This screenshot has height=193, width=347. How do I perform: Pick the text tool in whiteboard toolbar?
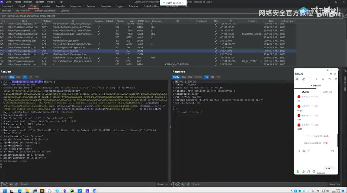(316, 79)
